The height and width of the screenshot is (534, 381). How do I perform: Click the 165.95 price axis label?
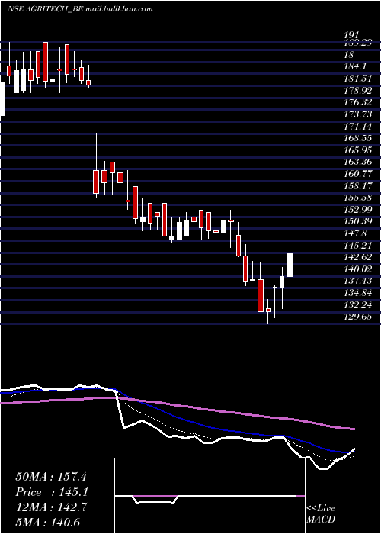(x=358, y=150)
